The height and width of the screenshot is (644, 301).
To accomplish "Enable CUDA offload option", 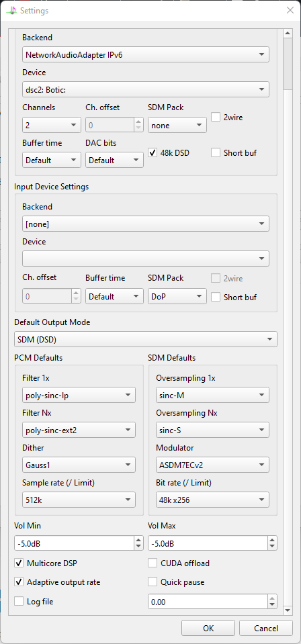I will click(153, 563).
